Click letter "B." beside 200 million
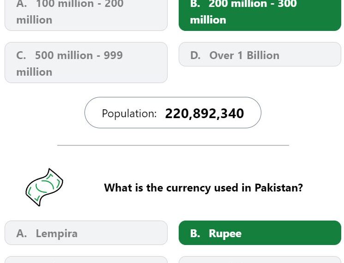Screen dimensions: 344x263 click(195, 4)
